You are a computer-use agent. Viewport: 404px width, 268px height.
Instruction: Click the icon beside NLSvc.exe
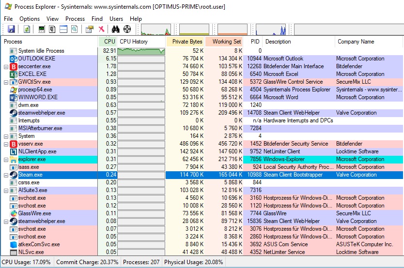pyautogui.click(x=14, y=253)
